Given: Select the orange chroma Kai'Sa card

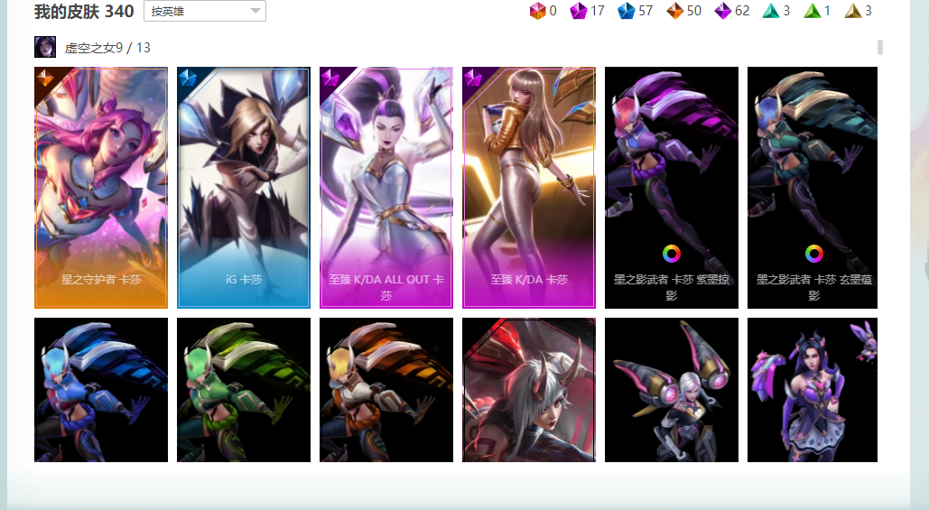Looking at the screenshot, I should (386, 390).
